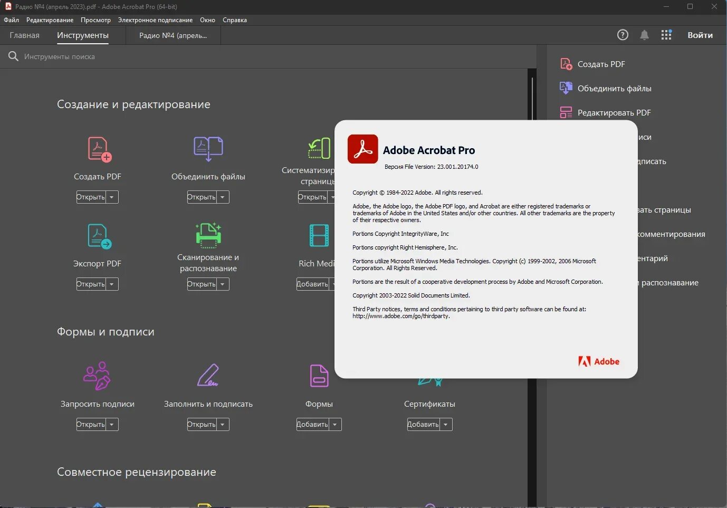Click Открыть under Заполнить и подписать

(202, 425)
